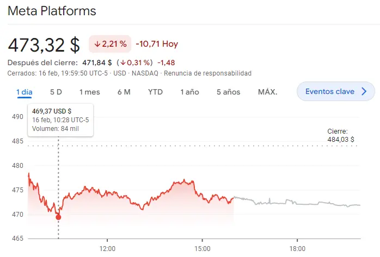The width and height of the screenshot is (380, 257).
Task: Select the "MÁX." range tab
Action: click(x=267, y=92)
